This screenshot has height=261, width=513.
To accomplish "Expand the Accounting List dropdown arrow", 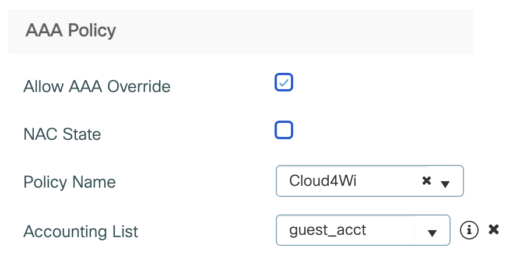I will tap(432, 233).
